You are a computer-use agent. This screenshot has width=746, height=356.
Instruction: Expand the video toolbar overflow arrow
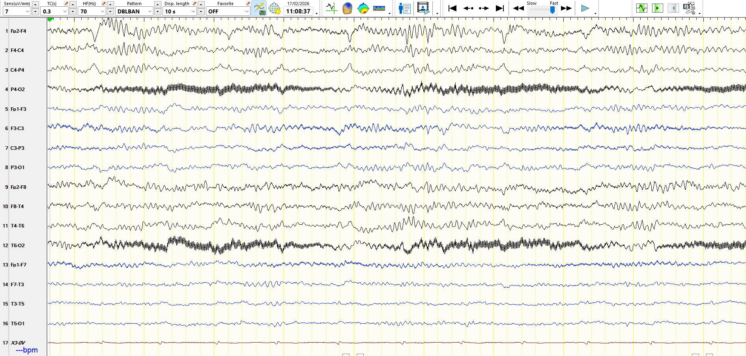tap(437, 13)
